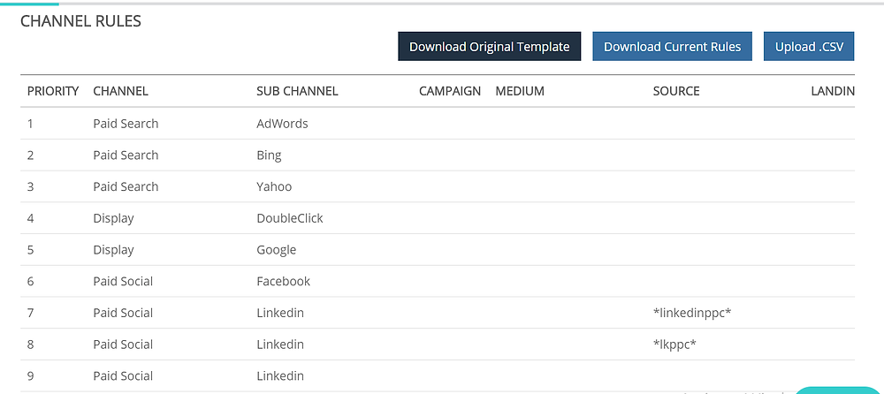
Task: Click the Facebook sub channel cell
Action: (283, 281)
